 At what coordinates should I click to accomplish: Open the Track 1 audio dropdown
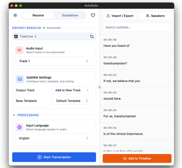54,61
